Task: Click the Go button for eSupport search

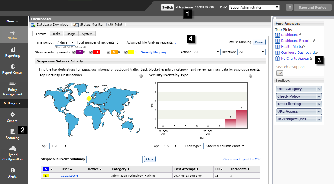Action: [x=280, y=73]
